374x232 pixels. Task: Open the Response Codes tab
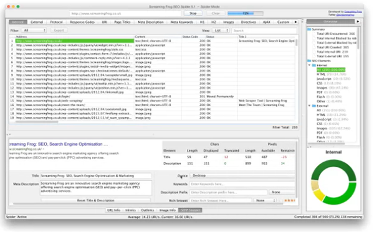tap(82, 22)
